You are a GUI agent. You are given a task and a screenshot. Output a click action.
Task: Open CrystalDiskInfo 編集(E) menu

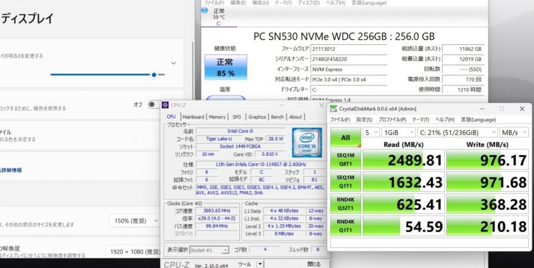click(x=238, y=3)
